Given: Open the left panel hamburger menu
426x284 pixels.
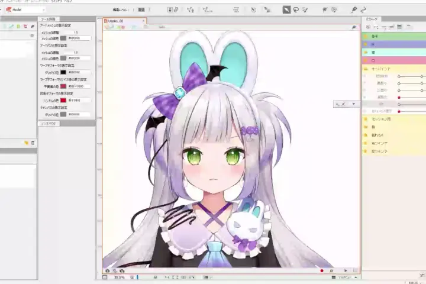Looking at the screenshot, I should point(32,36).
